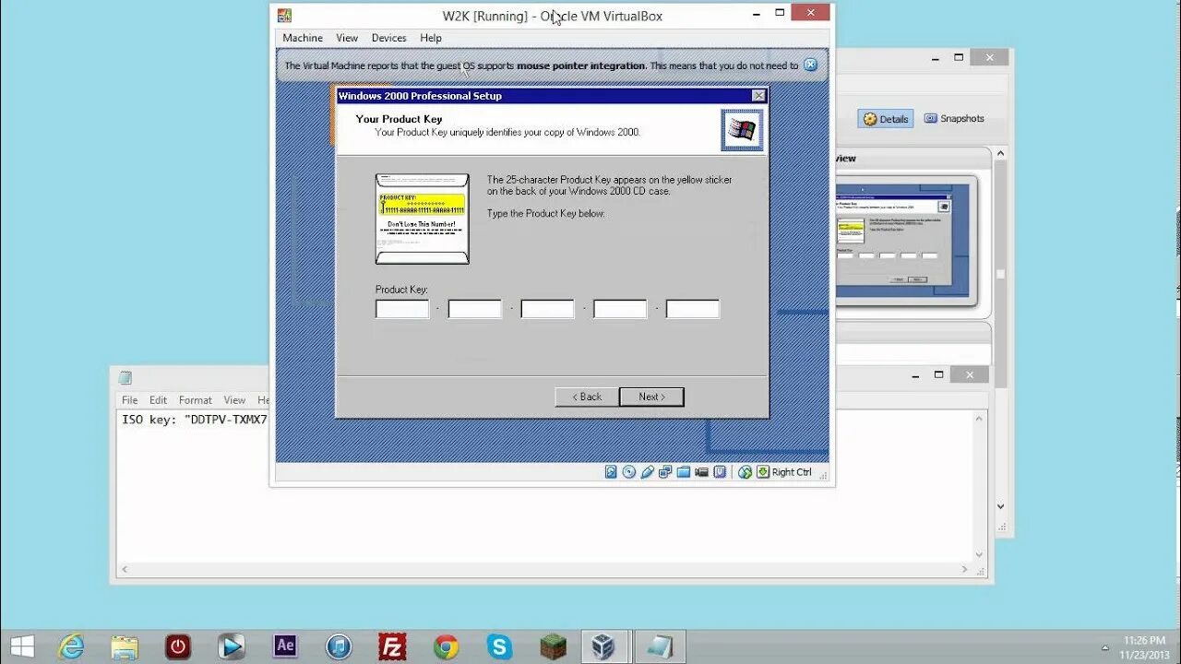Open the View menu in Notepad
Screen dimensions: 1181x664
click(234, 400)
